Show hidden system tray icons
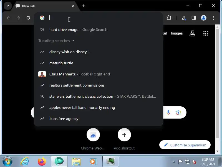This screenshot has width=222, height=167. coord(174,162)
